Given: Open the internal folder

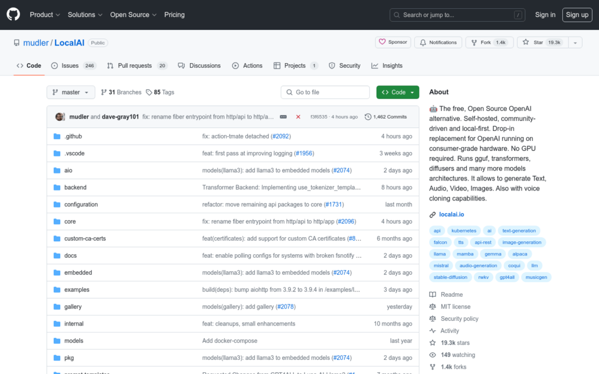Looking at the screenshot, I should point(74,324).
